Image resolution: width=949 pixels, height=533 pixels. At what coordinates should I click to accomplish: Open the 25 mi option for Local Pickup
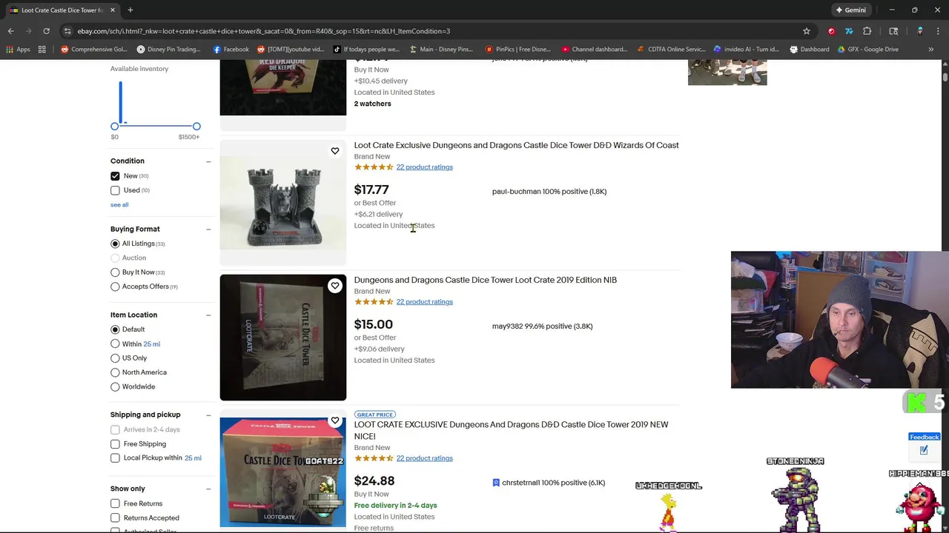click(193, 458)
